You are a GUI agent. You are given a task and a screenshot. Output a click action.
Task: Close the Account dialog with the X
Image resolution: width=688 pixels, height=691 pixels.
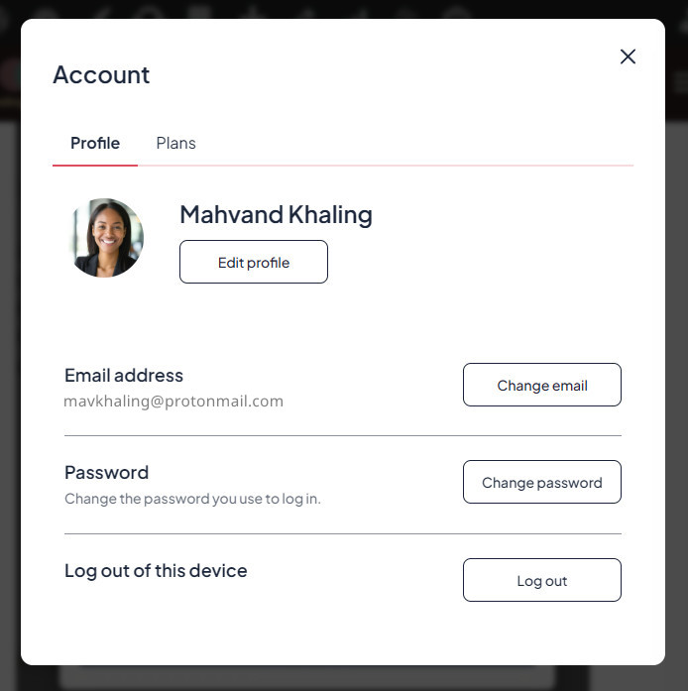tap(628, 57)
